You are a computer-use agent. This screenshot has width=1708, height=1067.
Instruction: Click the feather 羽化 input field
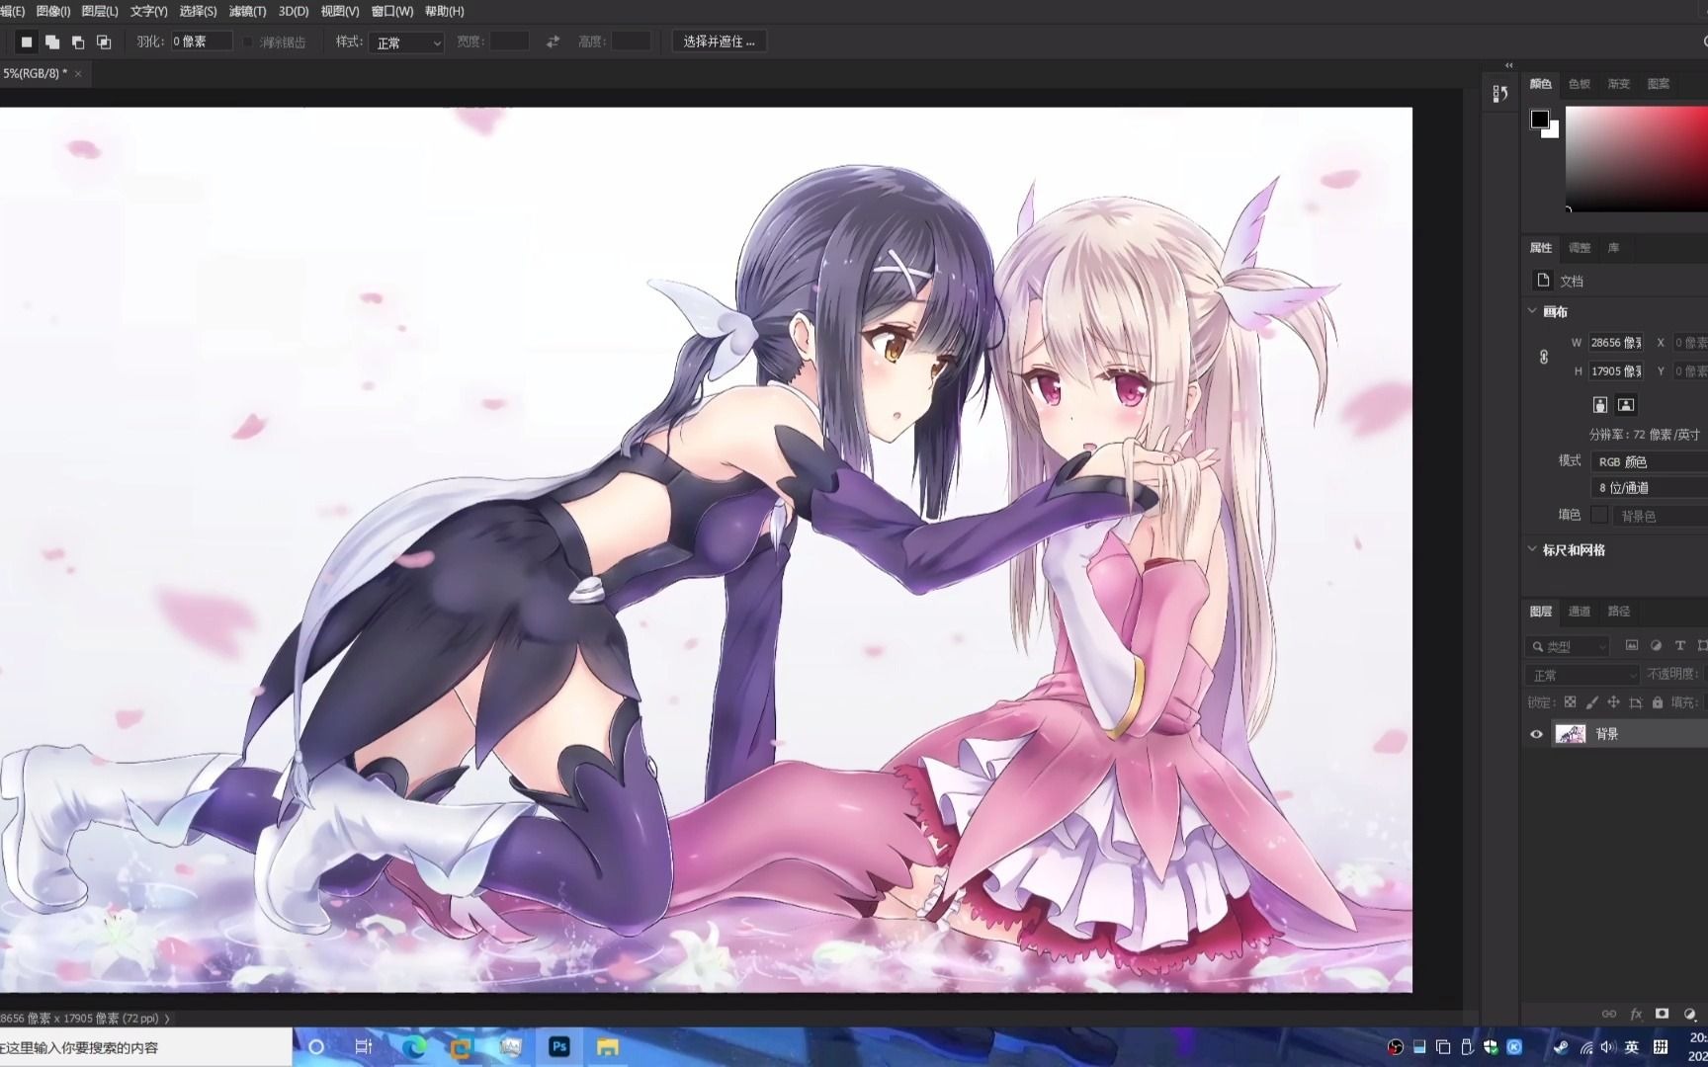tap(202, 41)
